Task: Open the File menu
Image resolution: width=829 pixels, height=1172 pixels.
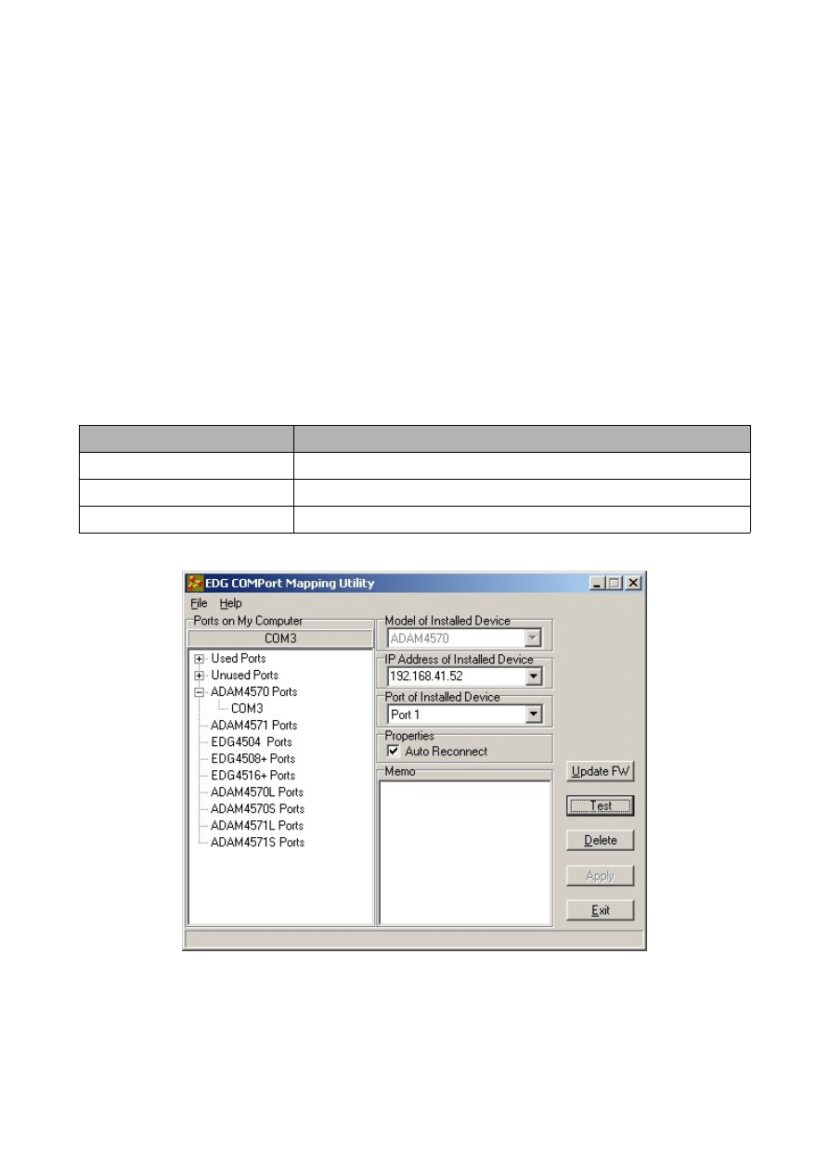Action: pos(199,603)
